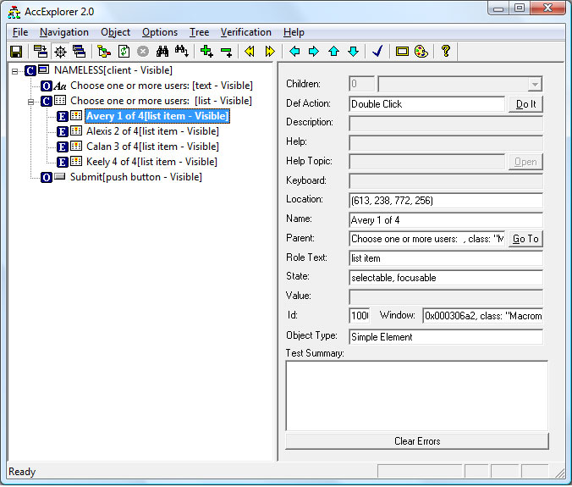Select the Choose one or more users text row

[x=162, y=86]
